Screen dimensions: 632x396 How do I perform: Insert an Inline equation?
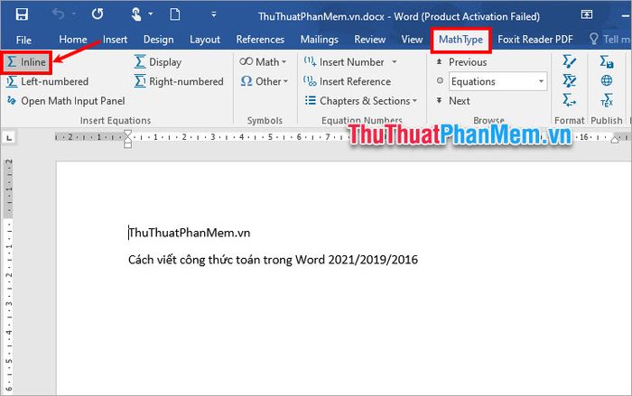26,62
